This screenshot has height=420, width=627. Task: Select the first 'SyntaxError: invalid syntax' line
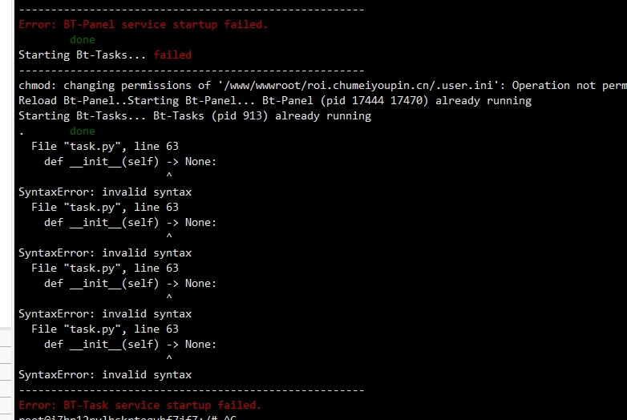pos(105,192)
